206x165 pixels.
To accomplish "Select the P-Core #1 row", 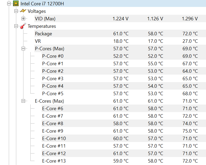I will tap(124, 64).
